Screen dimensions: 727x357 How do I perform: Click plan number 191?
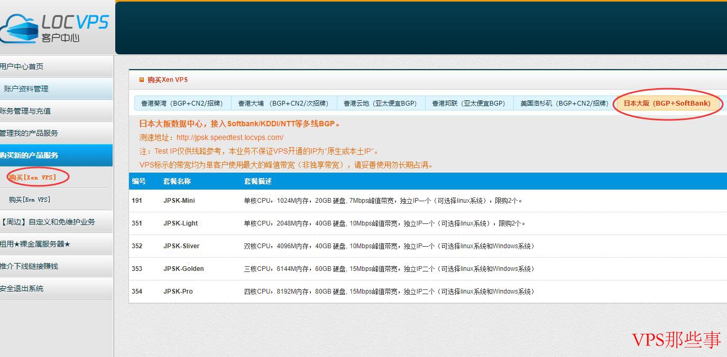[x=137, y=201]
